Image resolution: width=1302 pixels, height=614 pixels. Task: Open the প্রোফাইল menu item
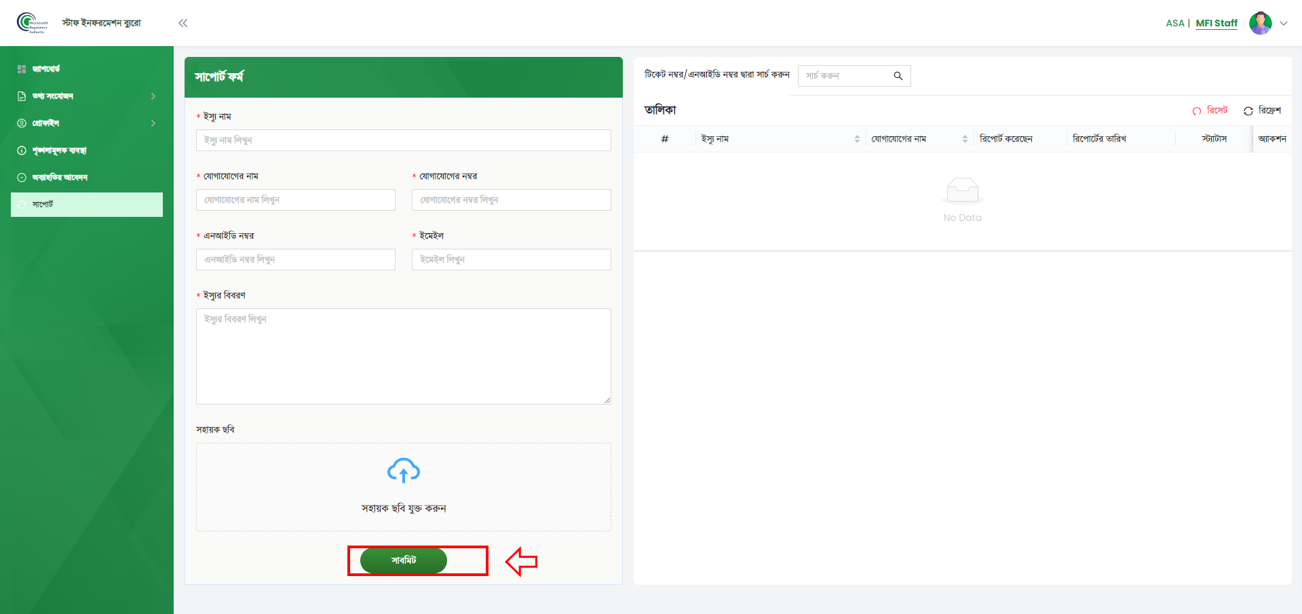pyautogui.click(x=87, y=123)
